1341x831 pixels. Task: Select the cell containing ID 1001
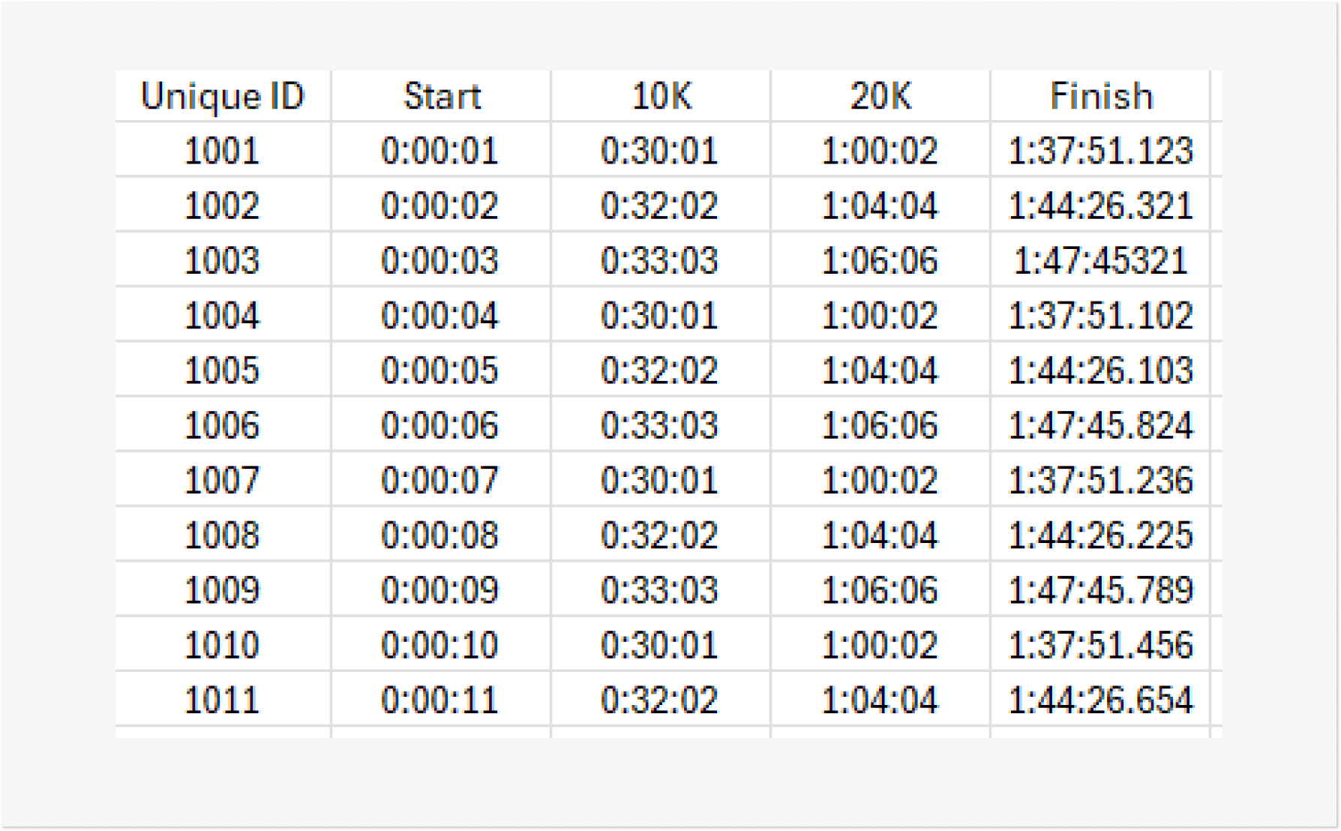[x=223, y=150]
